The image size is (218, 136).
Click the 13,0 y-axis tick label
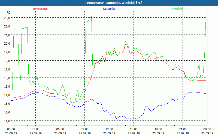coord(7,104)
